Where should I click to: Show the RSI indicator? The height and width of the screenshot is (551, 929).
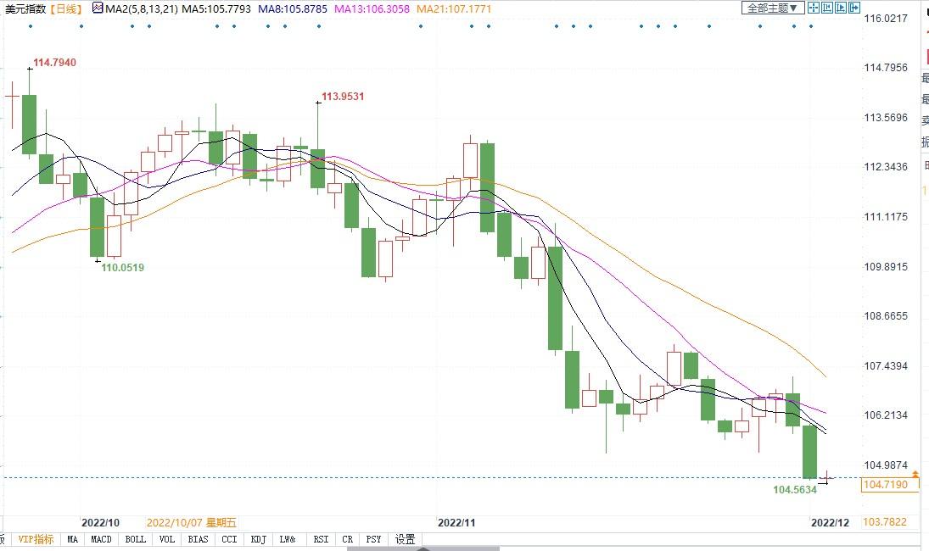pos(321,539)
